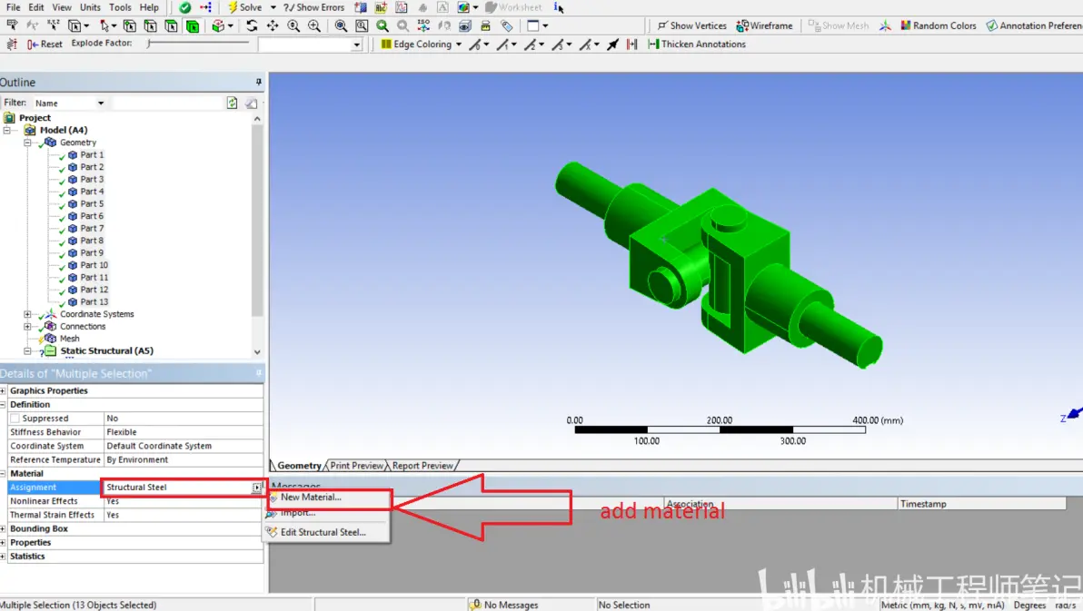This screenshot has width=1083, height=611.
Task: Click the Reset explode button
Action: (45, 44)
